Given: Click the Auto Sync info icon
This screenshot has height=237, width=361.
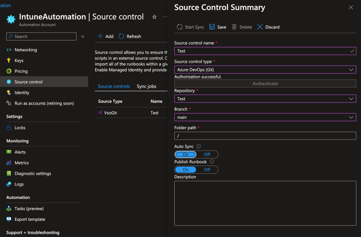Looking at the screenshot, I should [199, 146].
